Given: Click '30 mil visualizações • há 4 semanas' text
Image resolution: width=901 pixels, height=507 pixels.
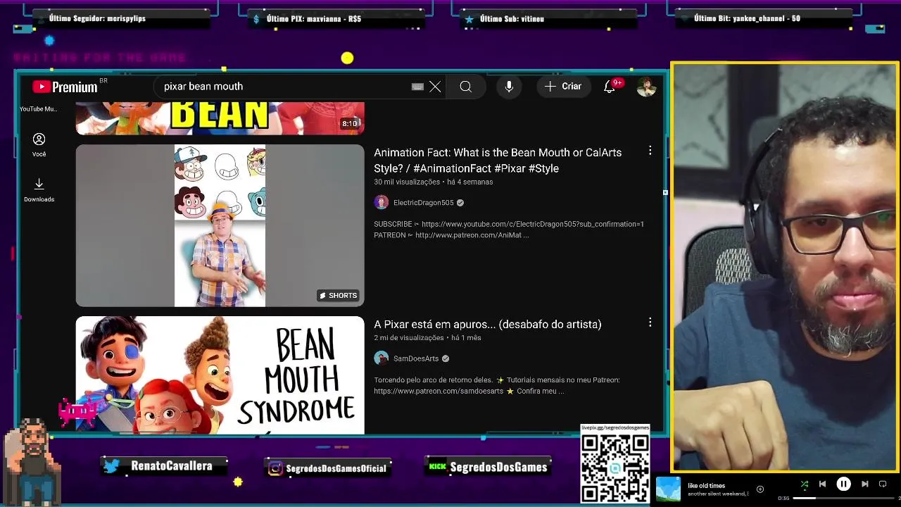Looking at the screenshot, I should coord(433,182).
